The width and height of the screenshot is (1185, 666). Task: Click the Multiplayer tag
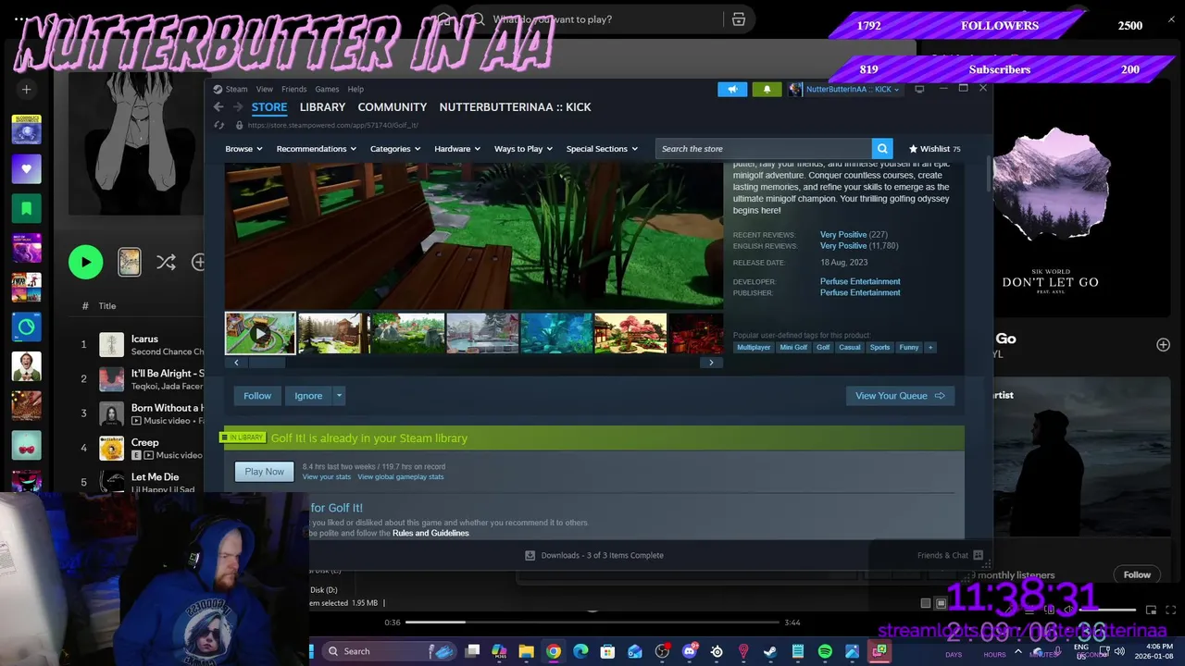tap(754, 348)
